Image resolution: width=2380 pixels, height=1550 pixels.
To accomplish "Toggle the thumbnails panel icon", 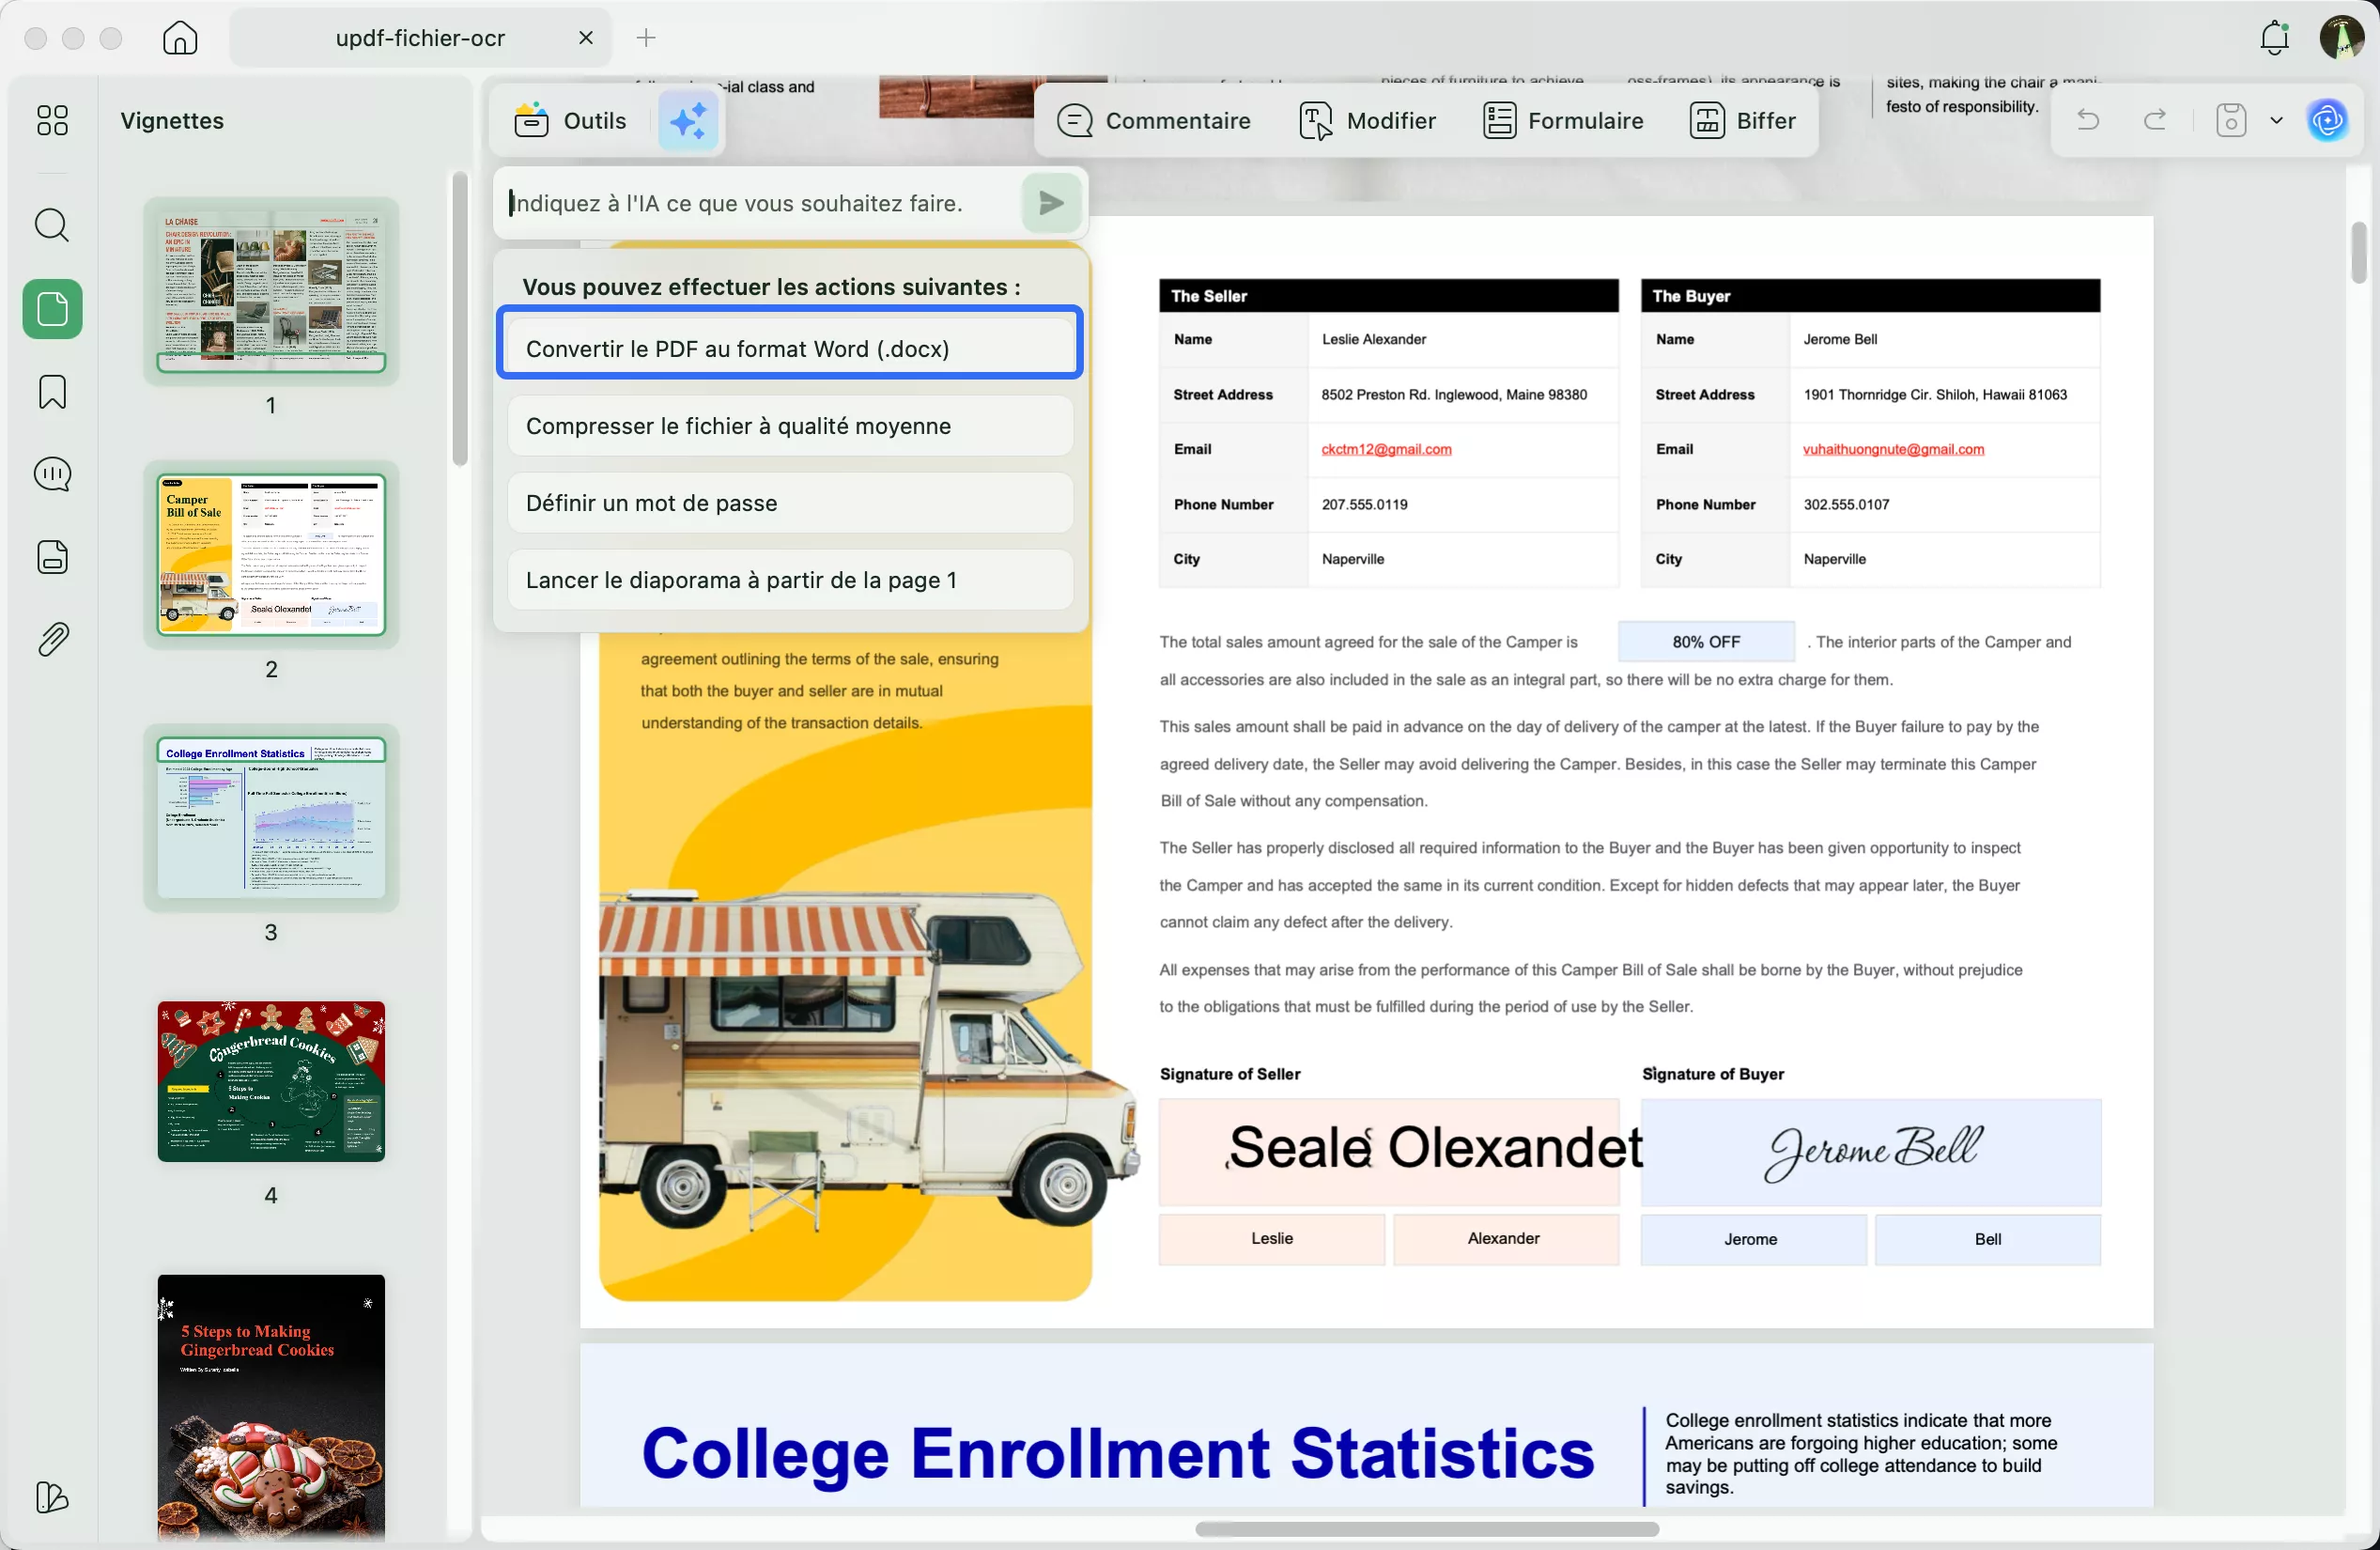I will point(52,309).
